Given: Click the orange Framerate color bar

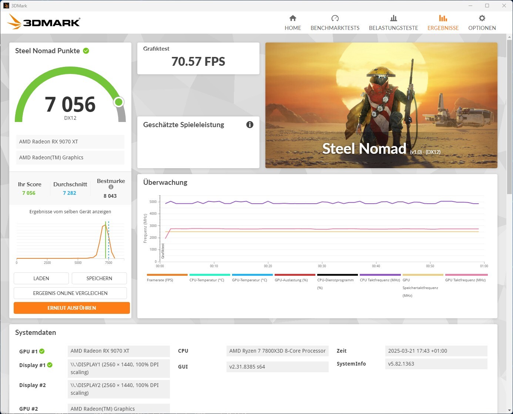Looking at the screenshot, I should 167,275.
